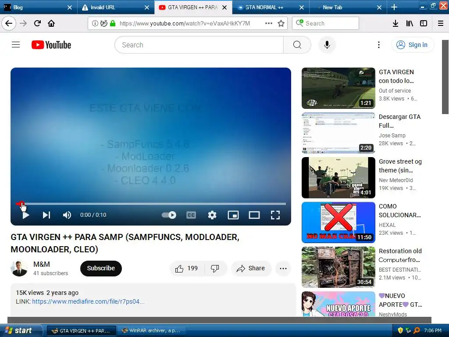Enter full screen mode
The width and height of the screenshot is (449, 337).
275,215
